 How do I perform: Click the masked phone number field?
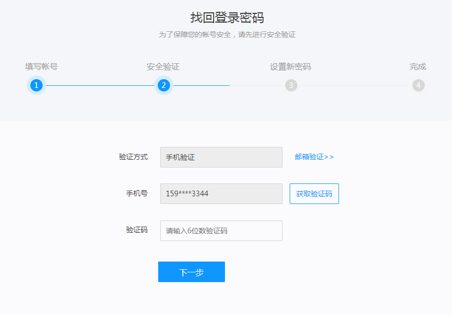point(221,194)
